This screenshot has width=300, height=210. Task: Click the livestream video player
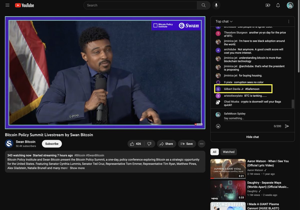pos(105,73)
